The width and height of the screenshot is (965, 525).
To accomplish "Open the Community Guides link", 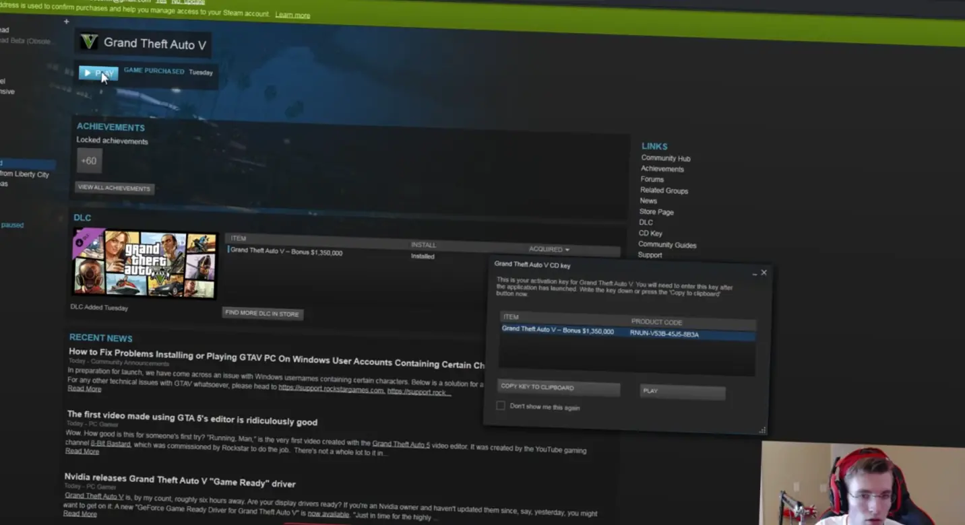I will [x=667, y=245].
